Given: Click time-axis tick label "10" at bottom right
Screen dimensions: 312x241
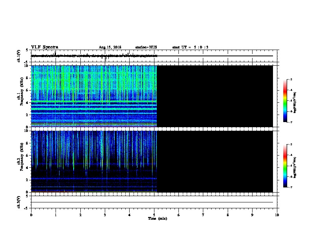Looking at the screenshot, I should point(277,215).
